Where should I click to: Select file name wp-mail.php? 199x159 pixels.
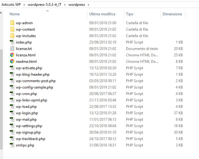click(26, 119)
